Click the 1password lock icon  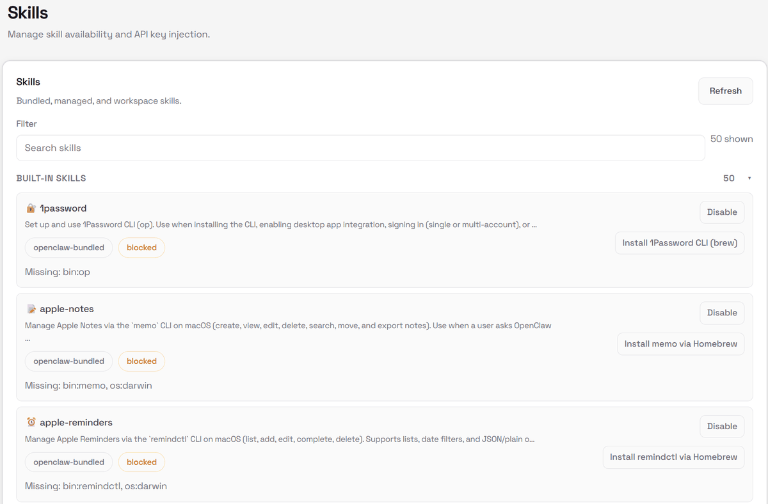[31, 209]
